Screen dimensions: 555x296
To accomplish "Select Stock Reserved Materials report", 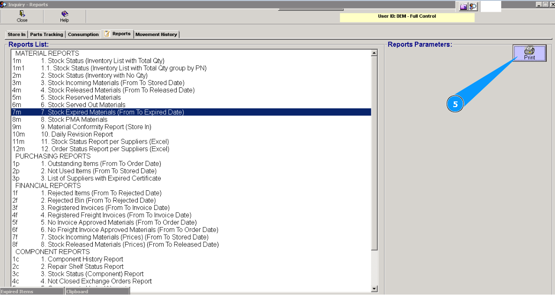I will point(191,97).
